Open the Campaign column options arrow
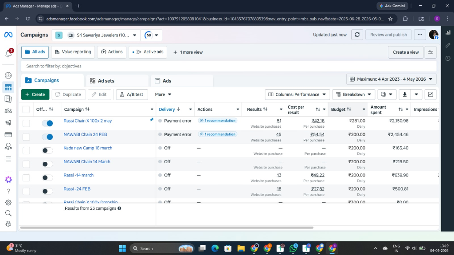 [152, 109]
